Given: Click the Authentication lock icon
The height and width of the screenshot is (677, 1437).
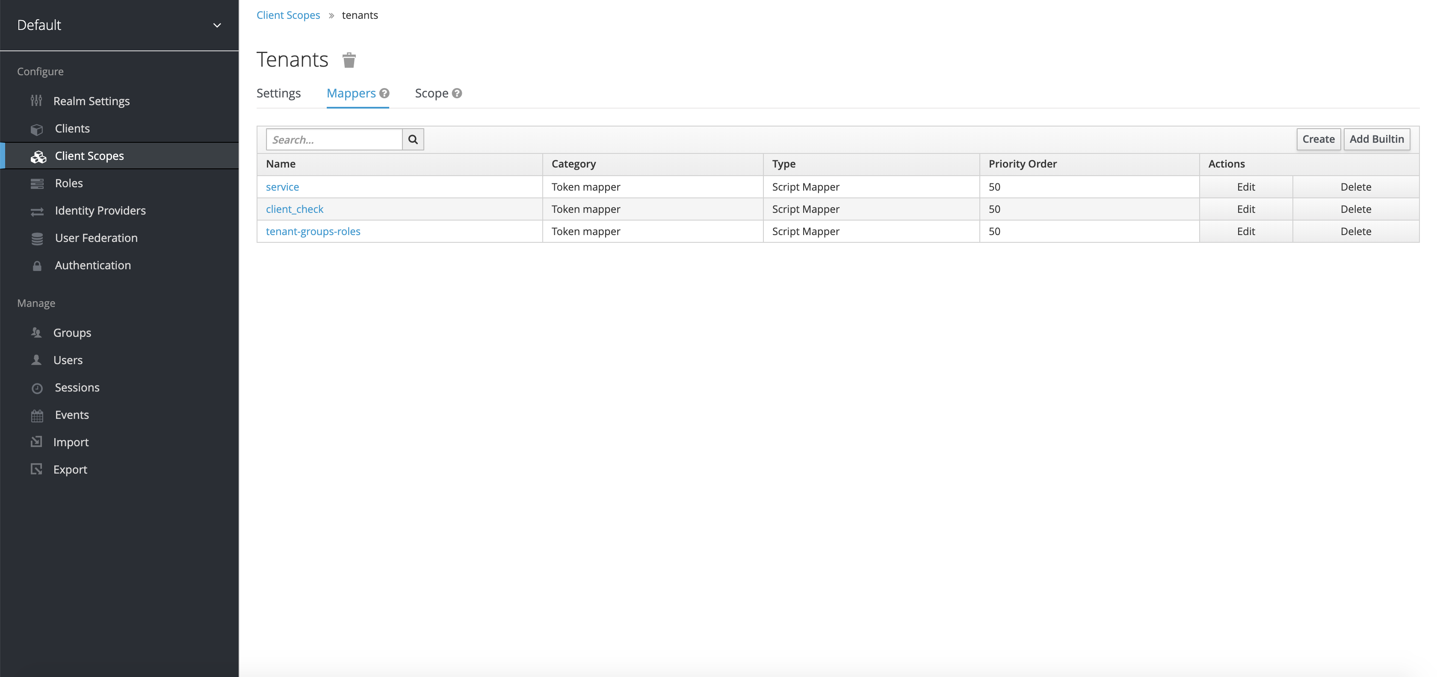Looking at the screenshot, I should click(x=37, y=266).
